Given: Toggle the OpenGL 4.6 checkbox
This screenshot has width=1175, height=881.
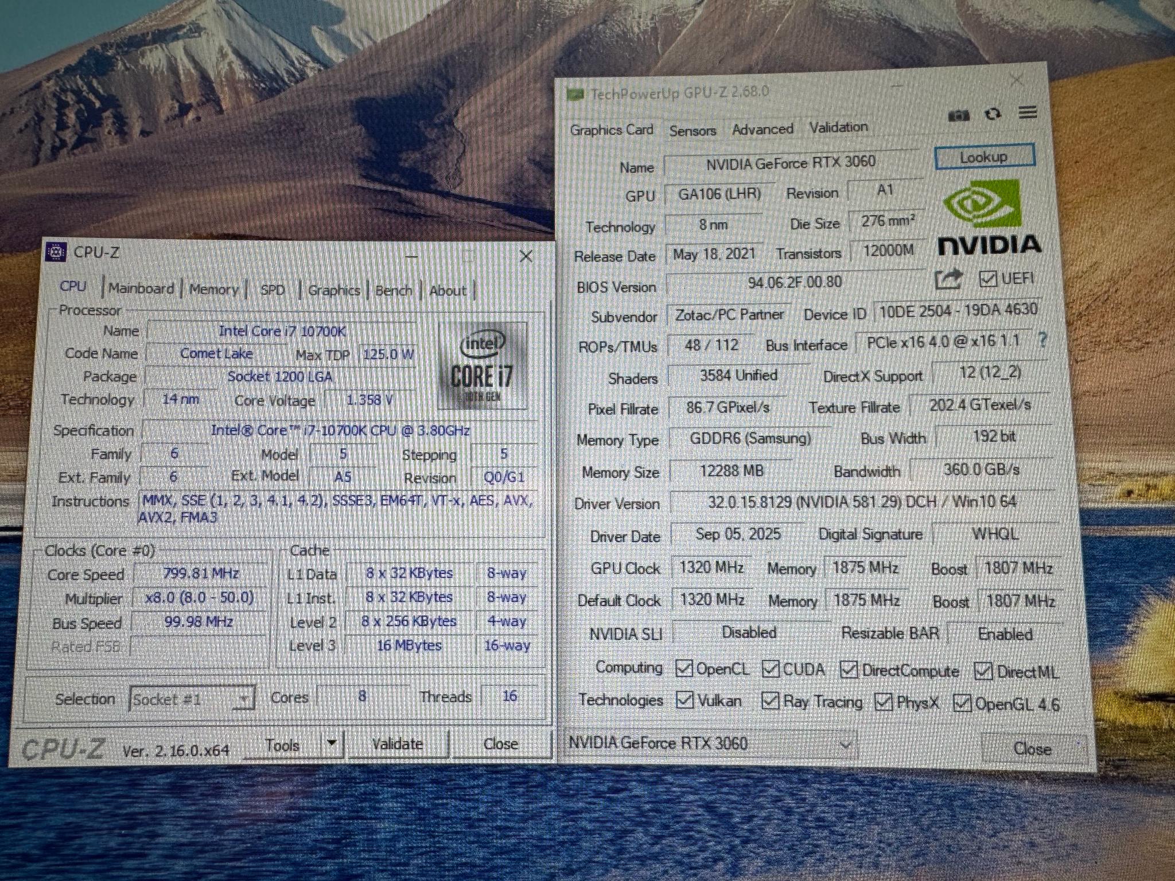Looking at the screenshot, I should point(962,703).
